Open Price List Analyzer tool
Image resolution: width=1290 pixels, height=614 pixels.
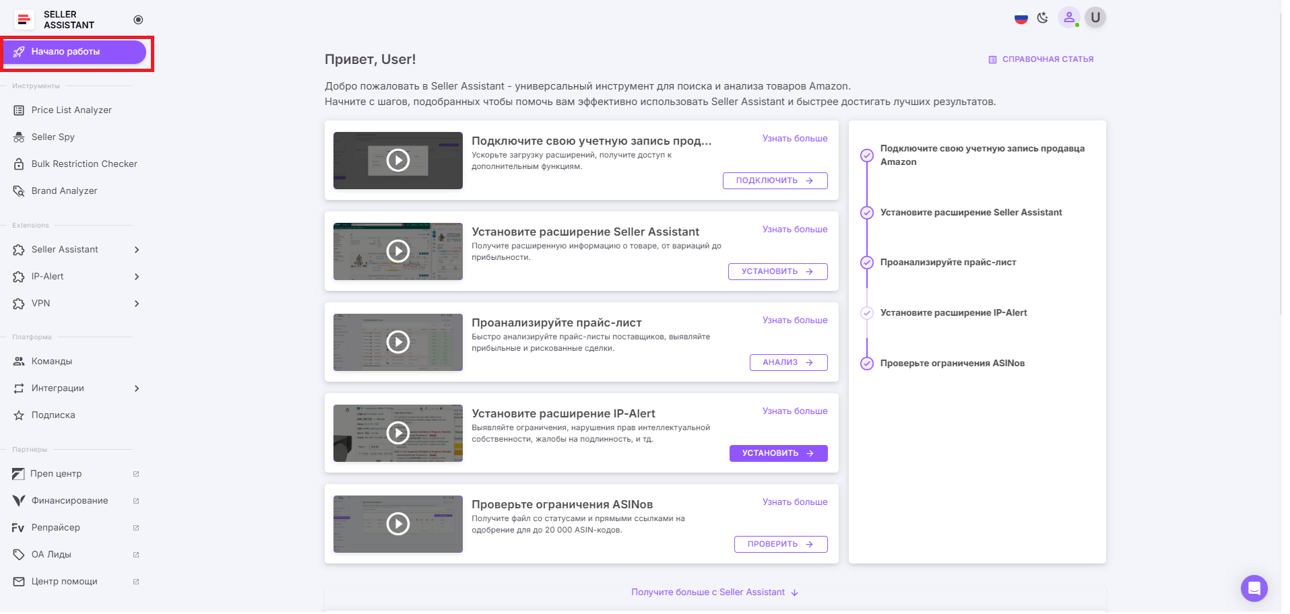(71, 110)
